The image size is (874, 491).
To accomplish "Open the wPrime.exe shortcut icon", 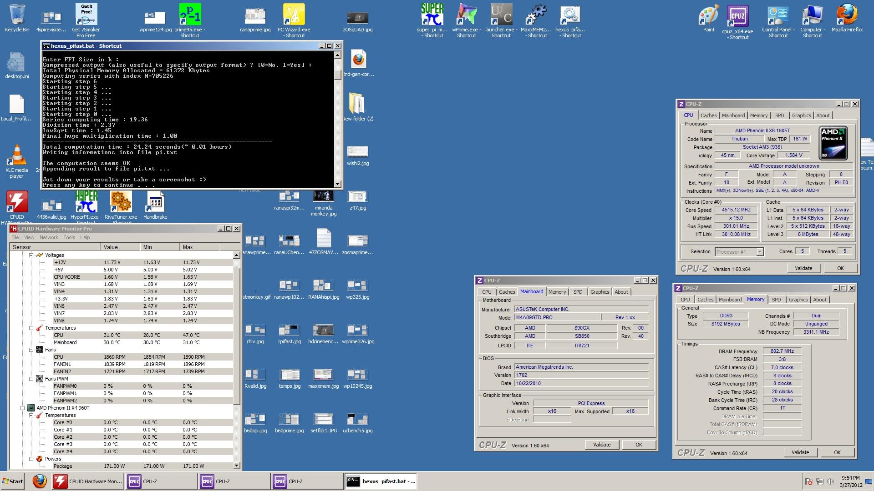I will coord(467,21).
